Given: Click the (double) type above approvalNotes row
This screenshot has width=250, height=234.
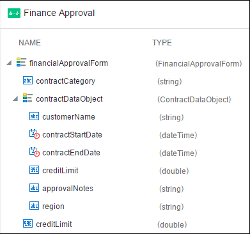Looking at the screenshot, I should [x=174, y=171].
